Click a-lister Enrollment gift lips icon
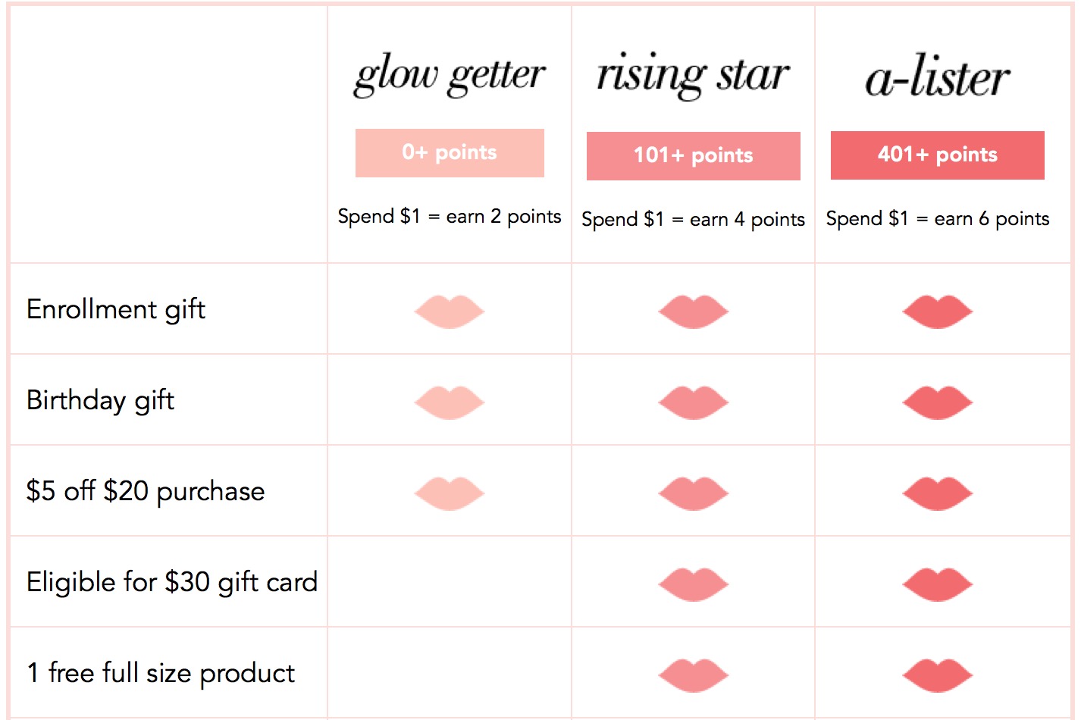Screen dimensions: 1081x720 click(938, 311)
